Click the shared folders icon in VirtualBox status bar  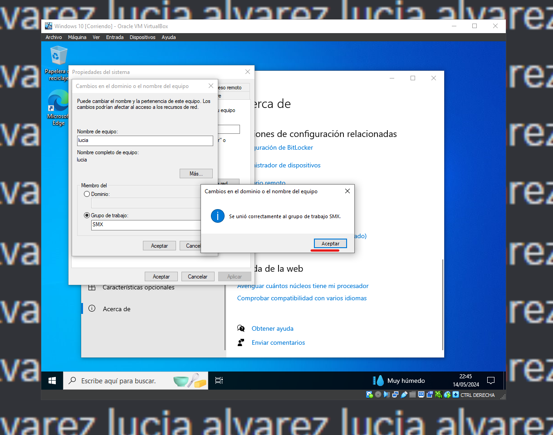(x=412, y=395)
